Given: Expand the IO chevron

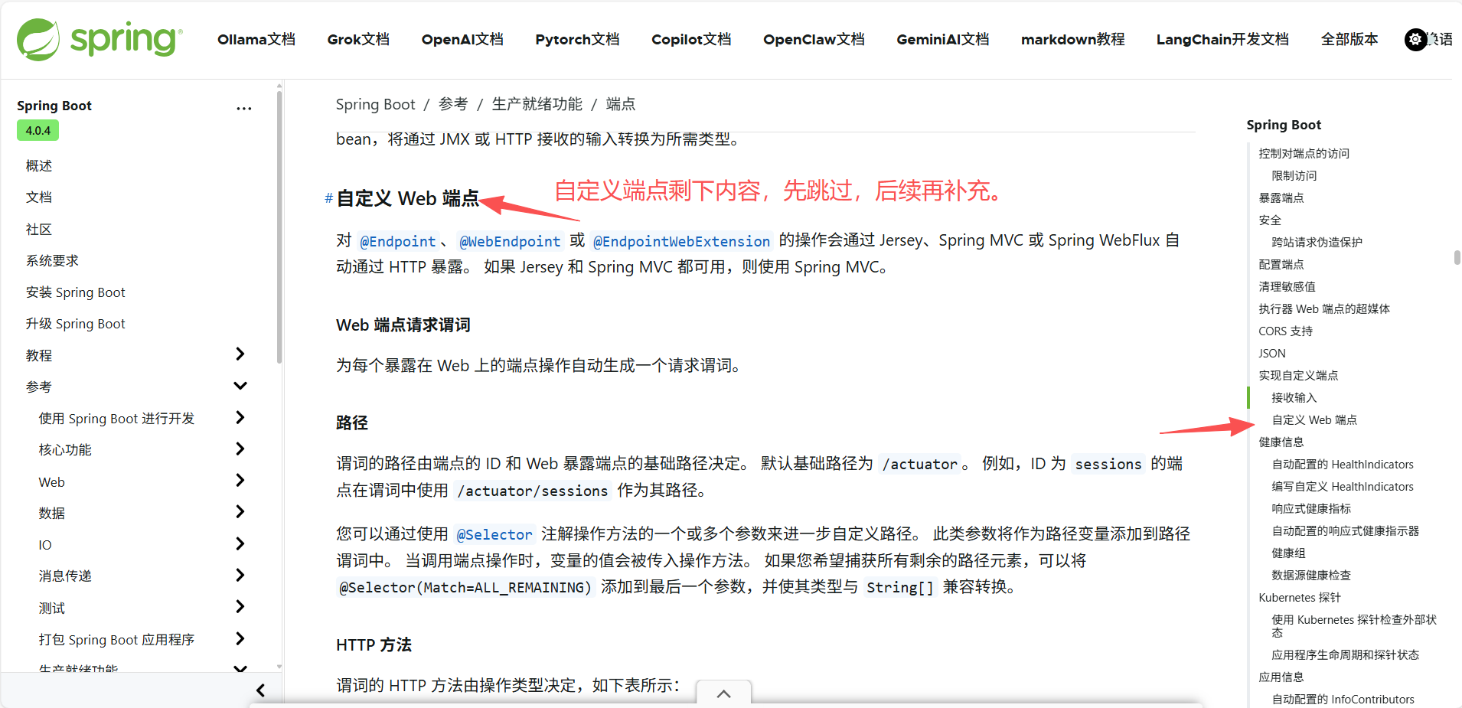Looking at the screenshot, I should pos(240,544).
